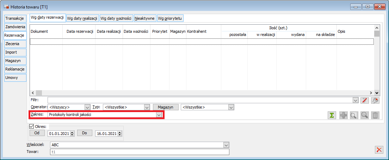
Task: Select the Zamówienia side tab
Action: coord(15,26)
